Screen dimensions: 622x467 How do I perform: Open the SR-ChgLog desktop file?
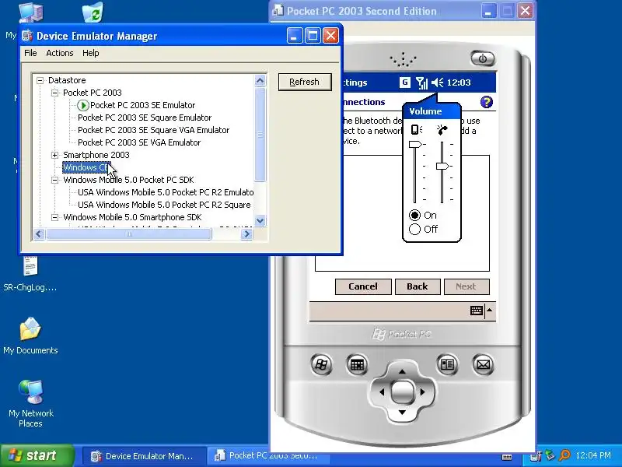(x=30, y=274)
